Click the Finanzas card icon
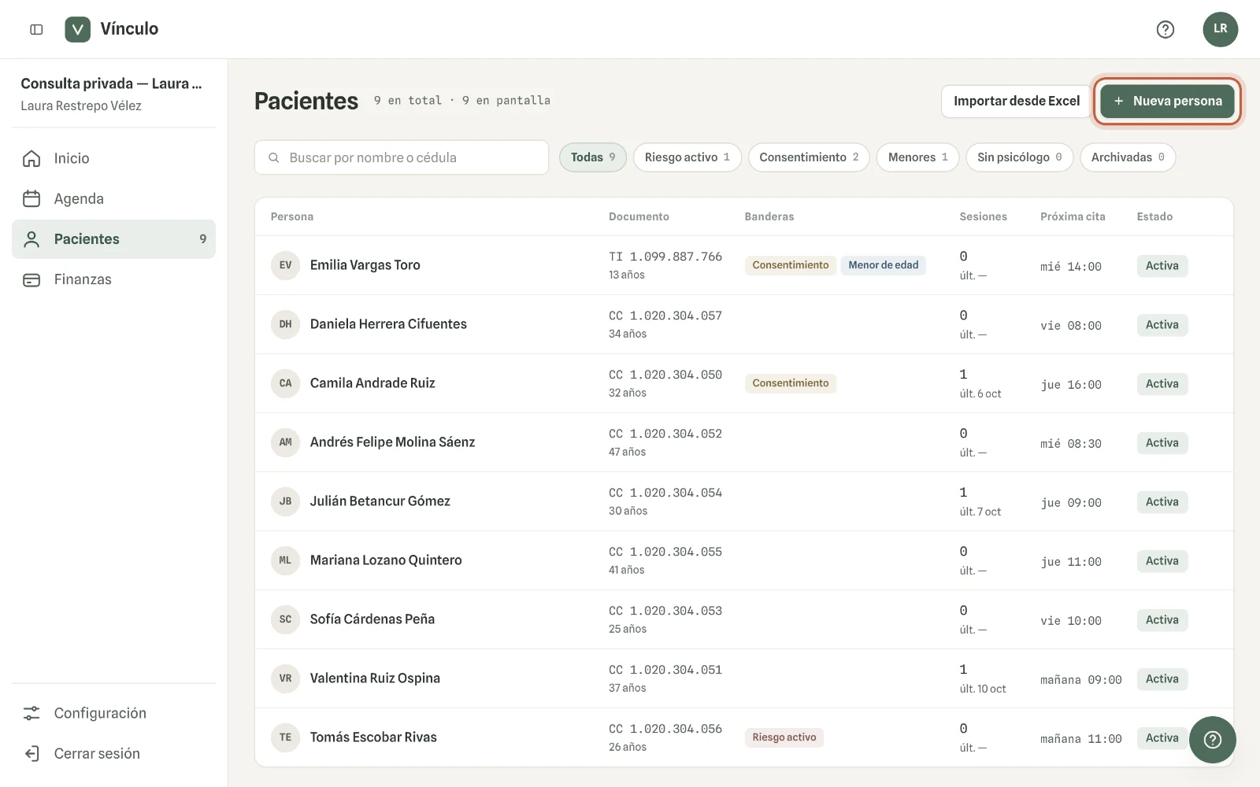 click(x=31, y=279)
